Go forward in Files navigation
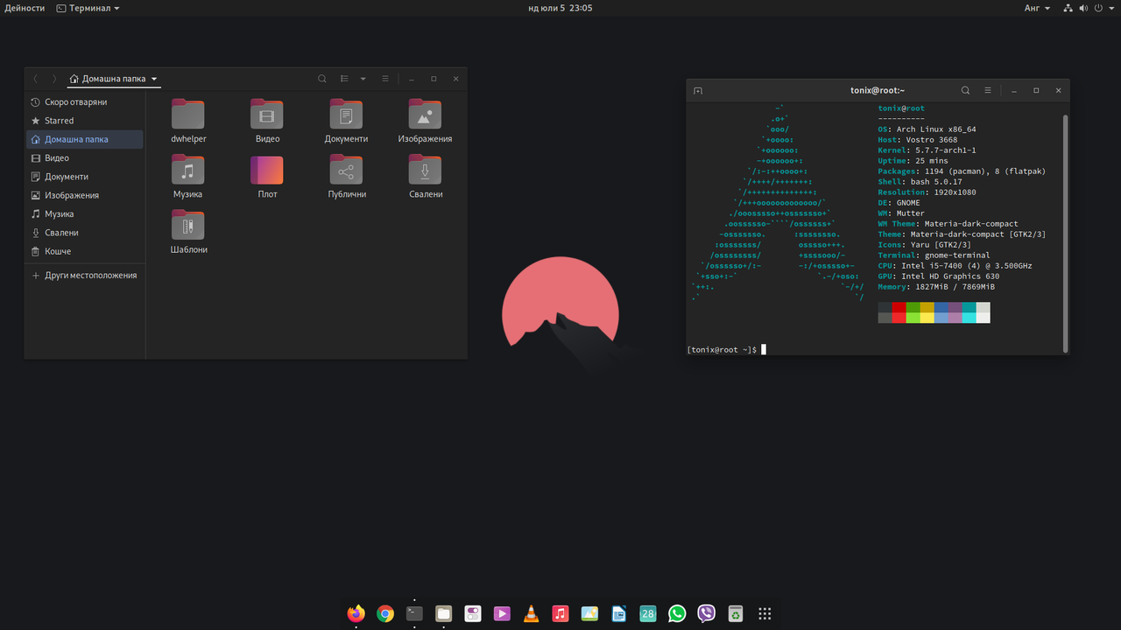This screenshot has width=1121, height=630. click(x=54, y=79)
